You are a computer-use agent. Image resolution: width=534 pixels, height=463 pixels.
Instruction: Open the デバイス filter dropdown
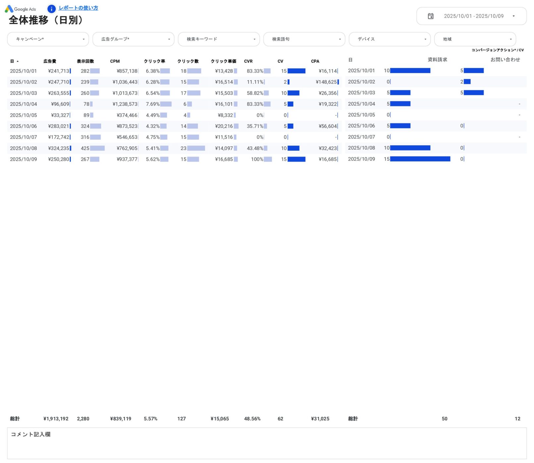coord(426,39)
